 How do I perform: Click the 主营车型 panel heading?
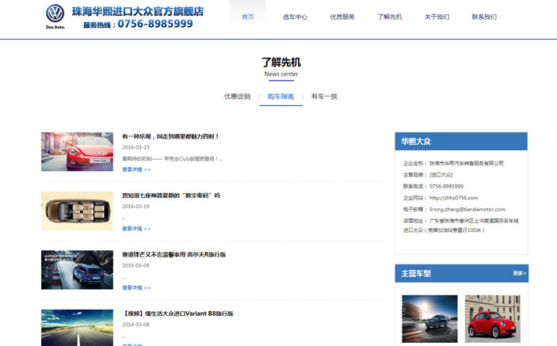[x=416, y=273]
